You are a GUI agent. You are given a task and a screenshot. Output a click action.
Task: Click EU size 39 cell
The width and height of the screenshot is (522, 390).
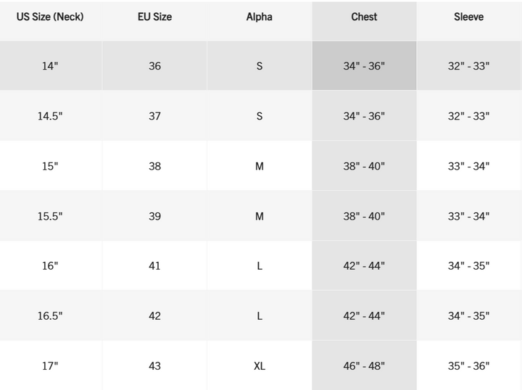point(154,216)
